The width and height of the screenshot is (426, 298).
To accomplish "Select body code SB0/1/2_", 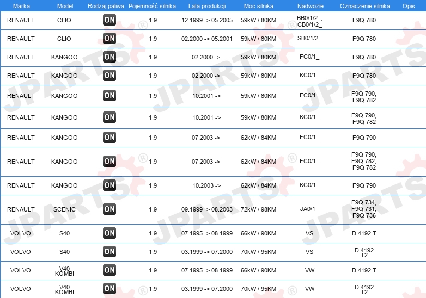I will [309, 38].
